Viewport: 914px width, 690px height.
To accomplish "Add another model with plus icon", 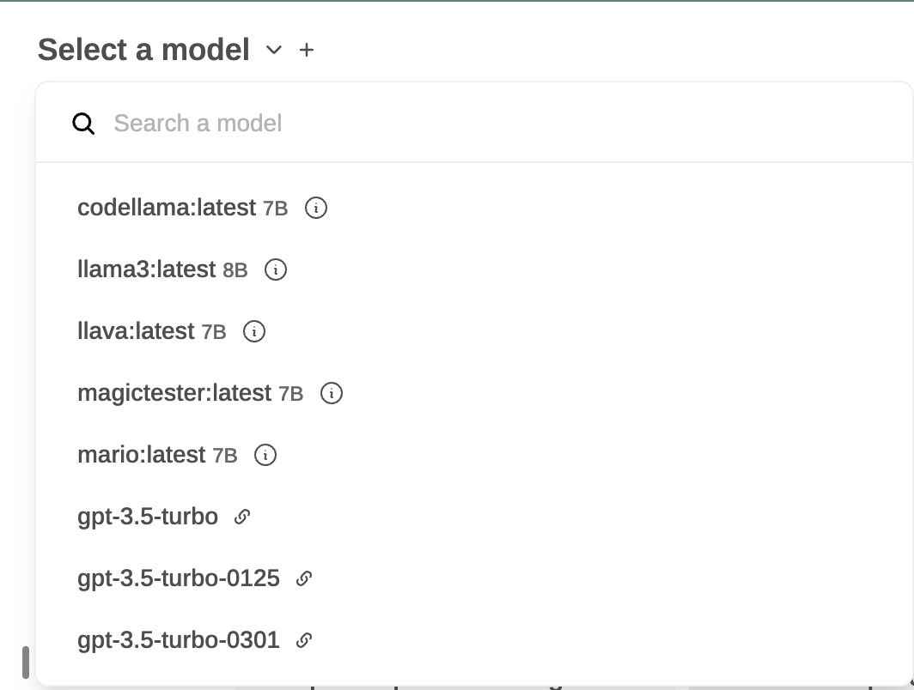I will [307, 50].
